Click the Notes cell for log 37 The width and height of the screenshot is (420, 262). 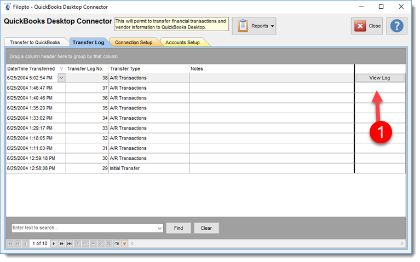(x=272, y=88)
